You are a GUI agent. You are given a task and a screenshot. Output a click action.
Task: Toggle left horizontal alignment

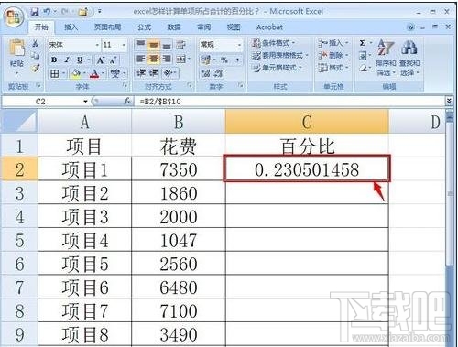click(141, 59)
